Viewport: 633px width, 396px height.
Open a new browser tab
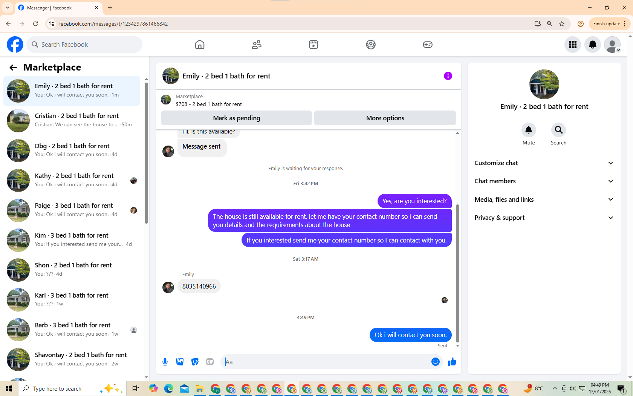click(110, 8)
